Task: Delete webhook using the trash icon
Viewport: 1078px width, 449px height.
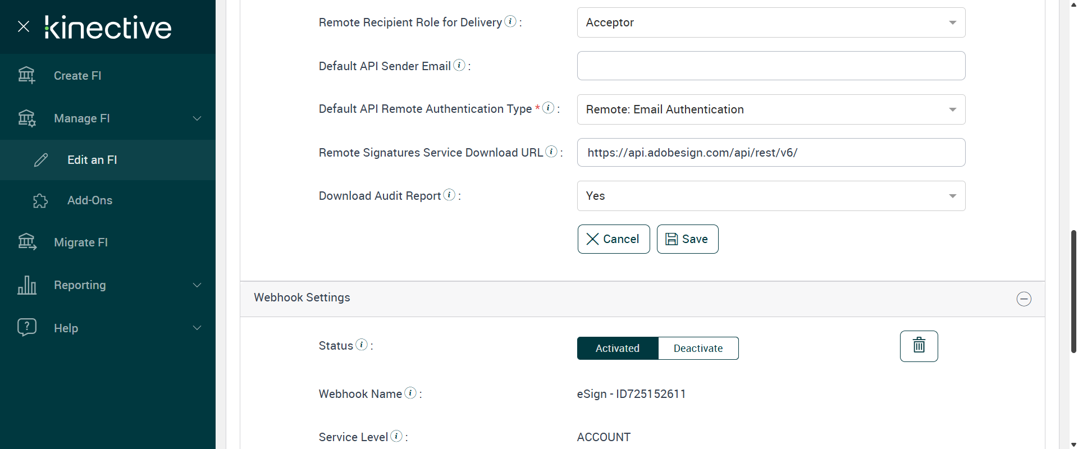Action: click(x=919, y=346)
